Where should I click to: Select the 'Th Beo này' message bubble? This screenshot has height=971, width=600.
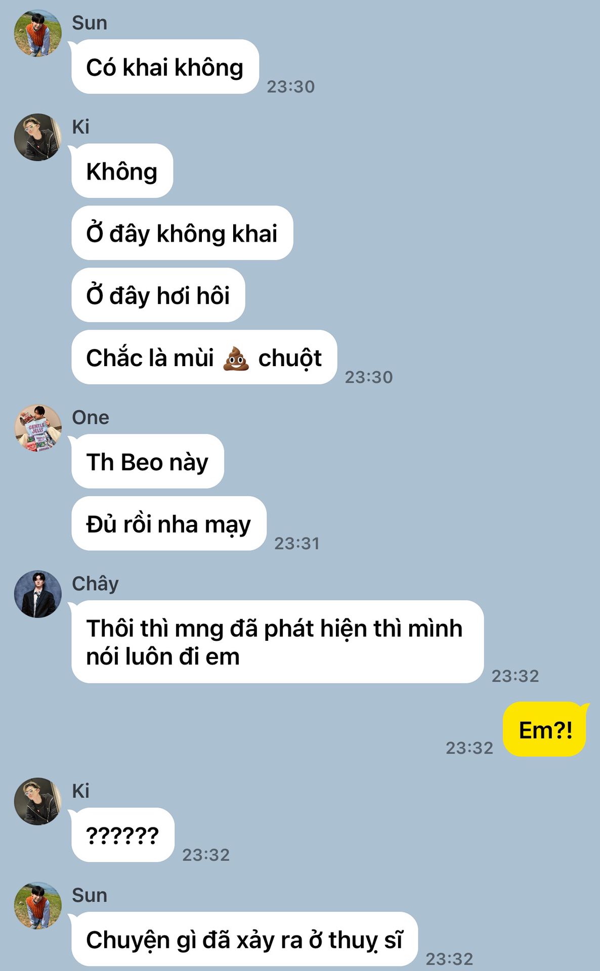coord(148,461)
